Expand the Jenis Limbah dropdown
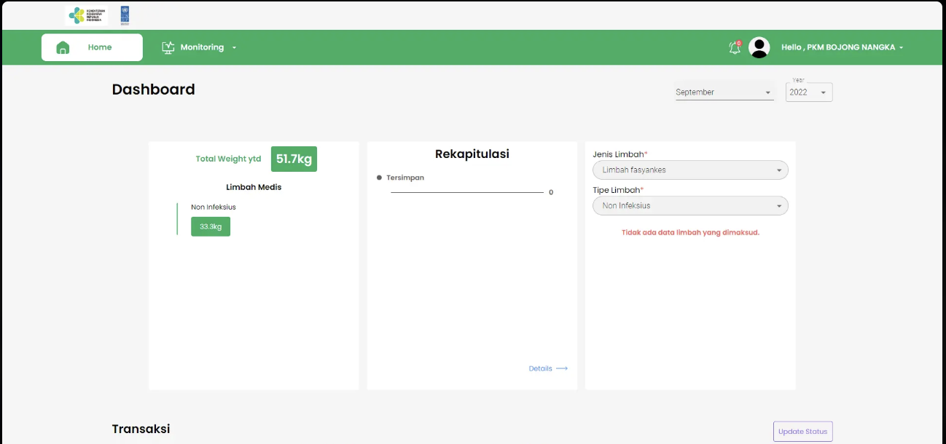The image size is (946, 444). [690, 170]
